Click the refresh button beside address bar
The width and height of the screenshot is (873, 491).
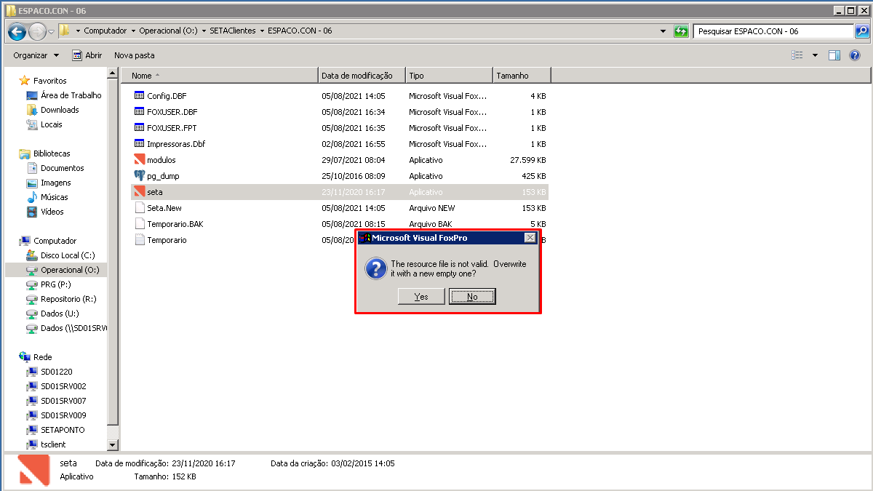click(681, 31)
